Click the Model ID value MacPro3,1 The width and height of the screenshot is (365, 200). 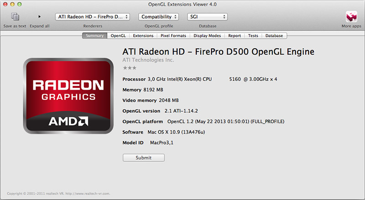tap(162, 143)
